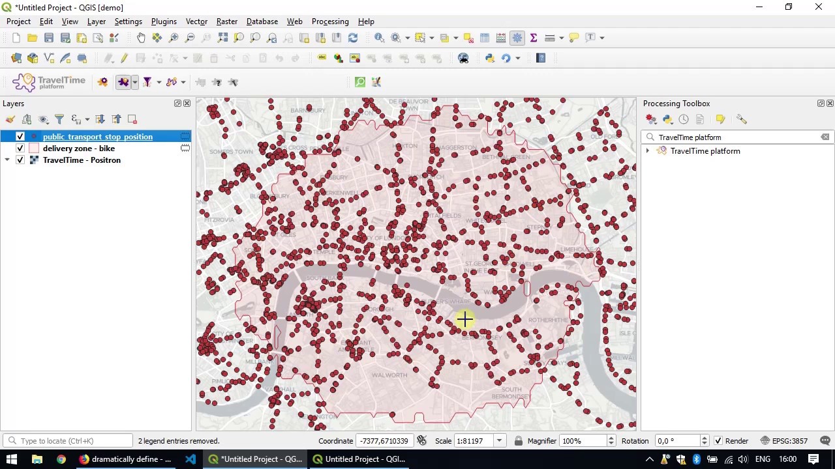Open the Project menu

[x=18, y=21]
